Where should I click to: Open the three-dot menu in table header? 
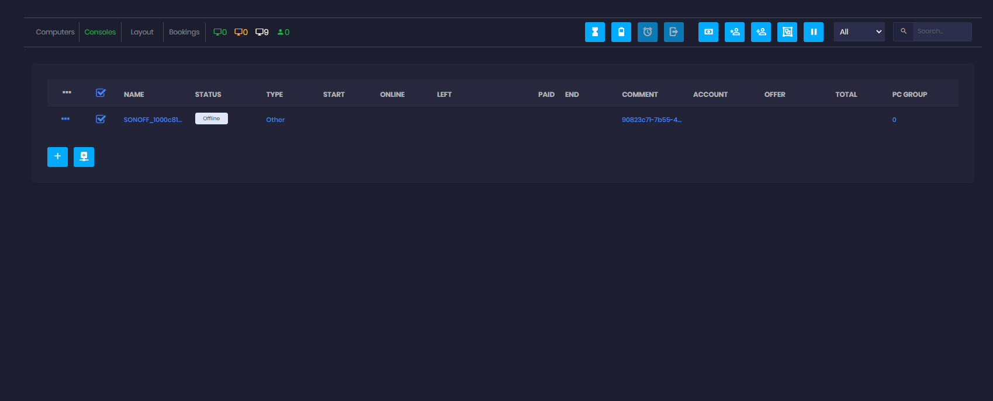tap(67, 92)
